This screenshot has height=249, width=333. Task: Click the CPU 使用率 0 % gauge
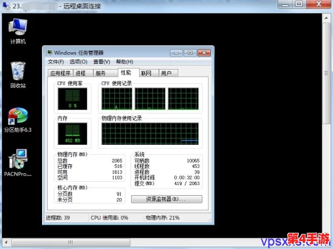pyautogui.click(x=72, y=99)
